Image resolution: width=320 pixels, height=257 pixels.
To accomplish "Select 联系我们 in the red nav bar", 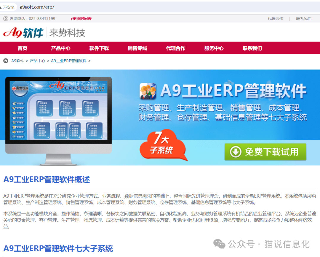I will coord(252,48).
